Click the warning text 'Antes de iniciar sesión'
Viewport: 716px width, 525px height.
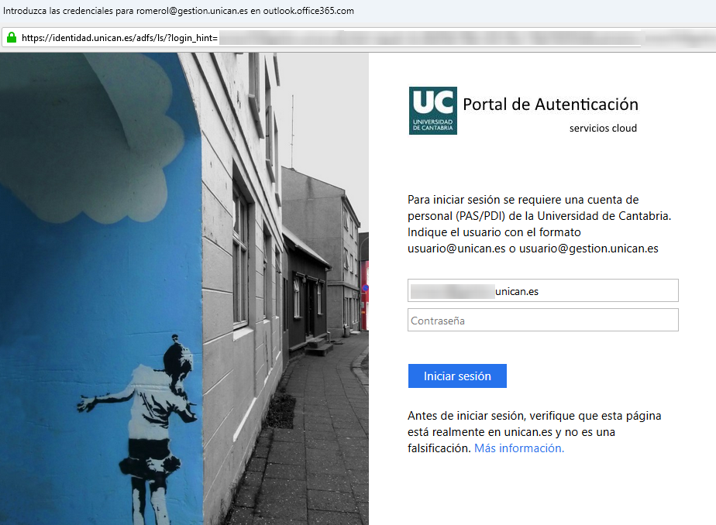pyautogui.click(x=466, y=416)
